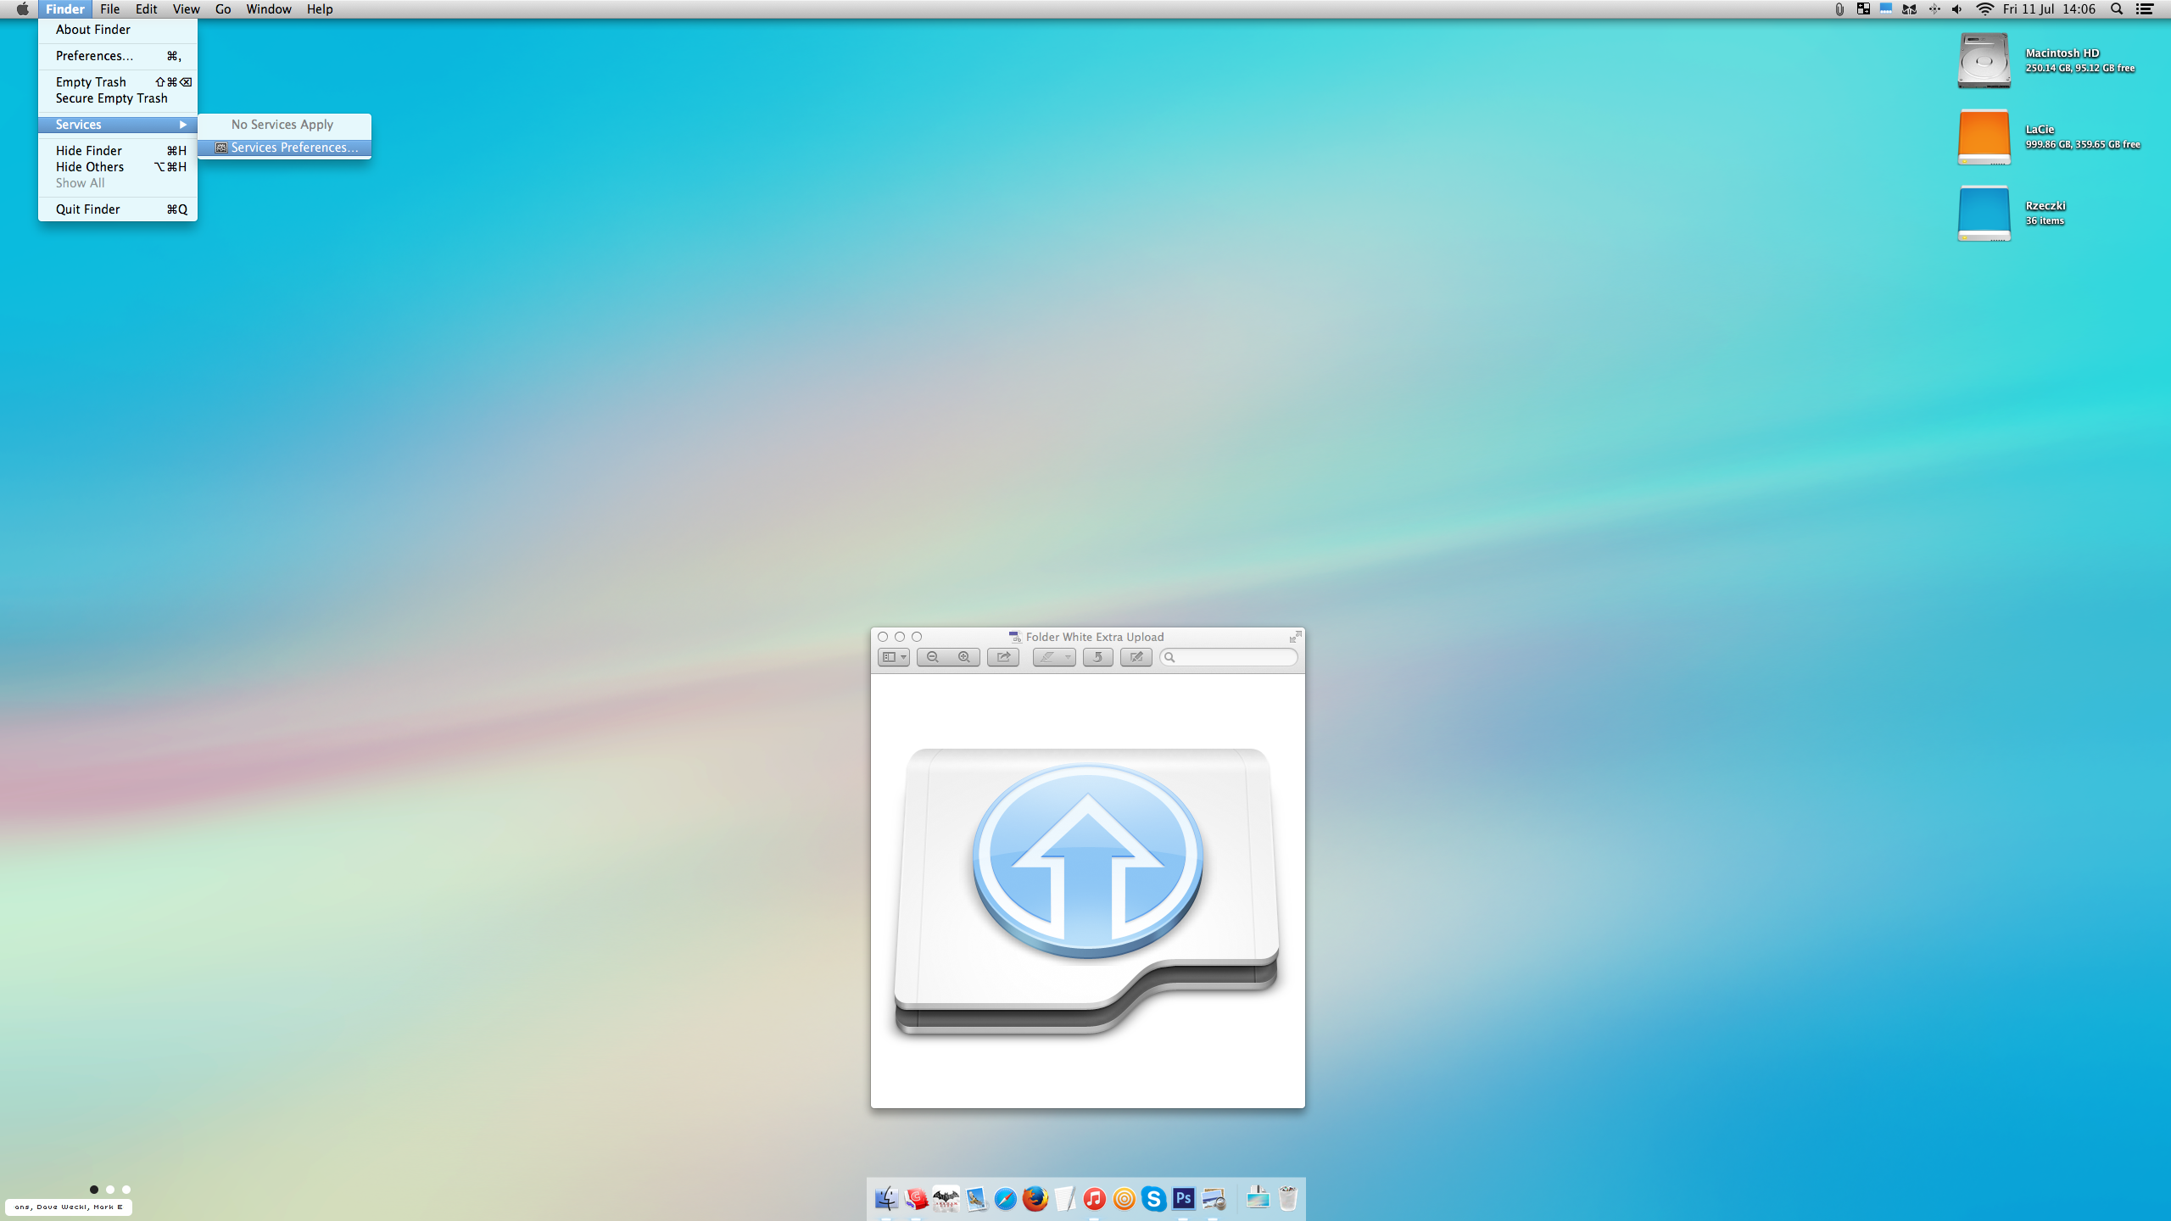2171x1221 pixels.
Task: Open Photoshop from the Dock
Action: click(1184, 1198)
